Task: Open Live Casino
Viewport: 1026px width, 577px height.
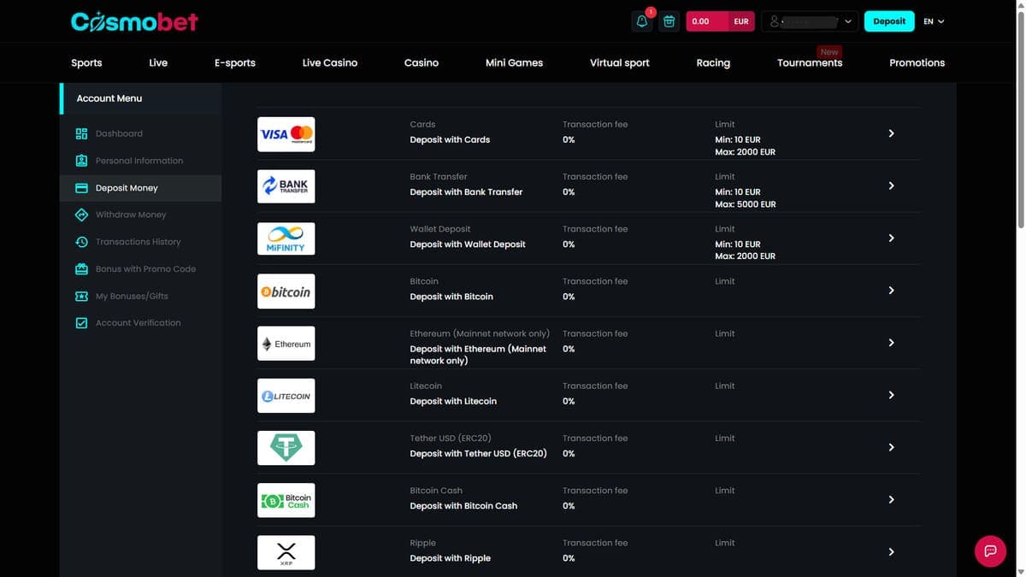Action: 330,62
